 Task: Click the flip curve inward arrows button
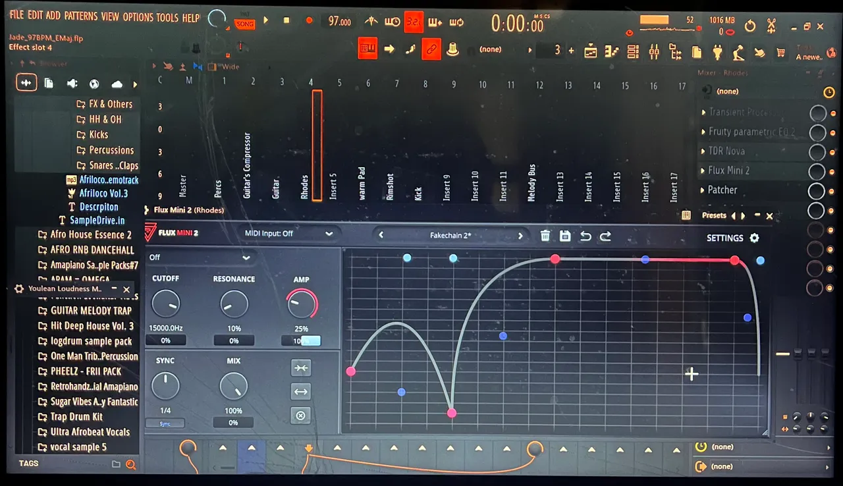301,367
